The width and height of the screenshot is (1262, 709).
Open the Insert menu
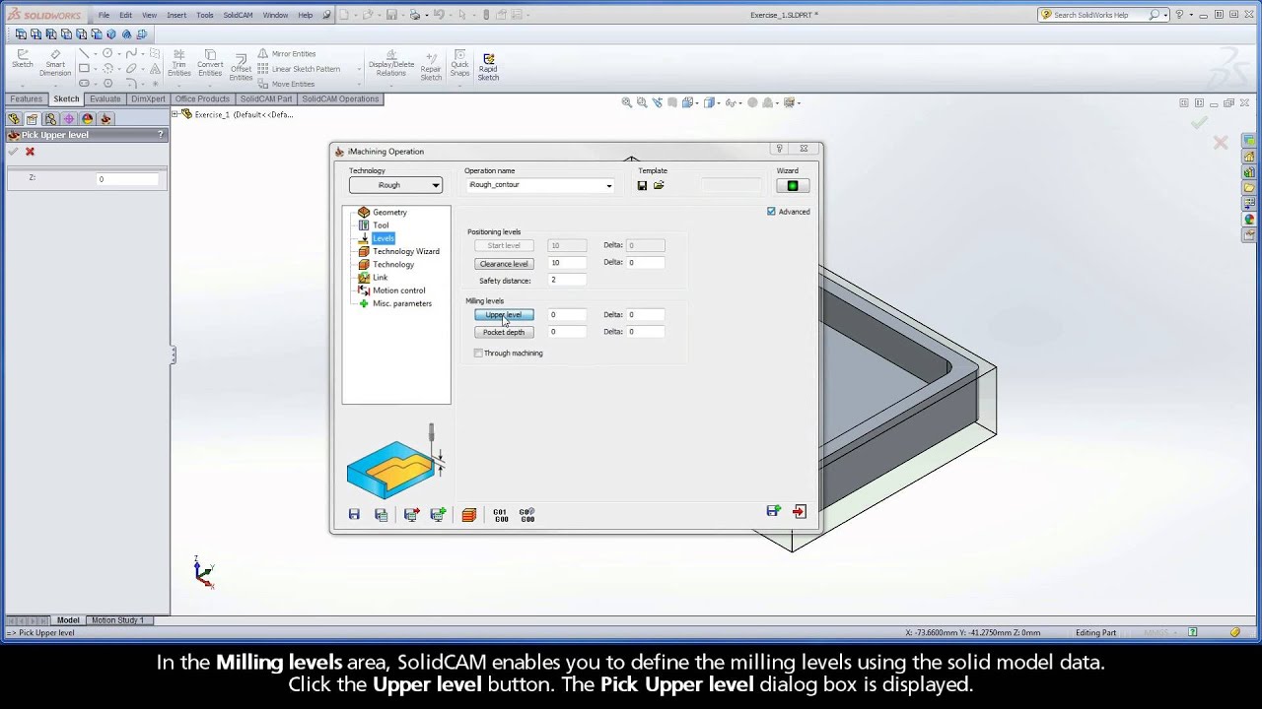176,15
